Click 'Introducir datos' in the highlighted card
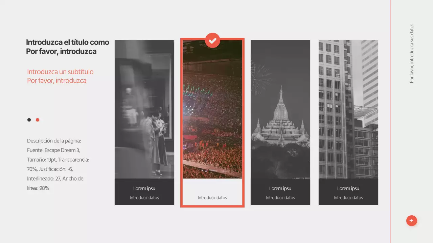 [x=212, y=198]
